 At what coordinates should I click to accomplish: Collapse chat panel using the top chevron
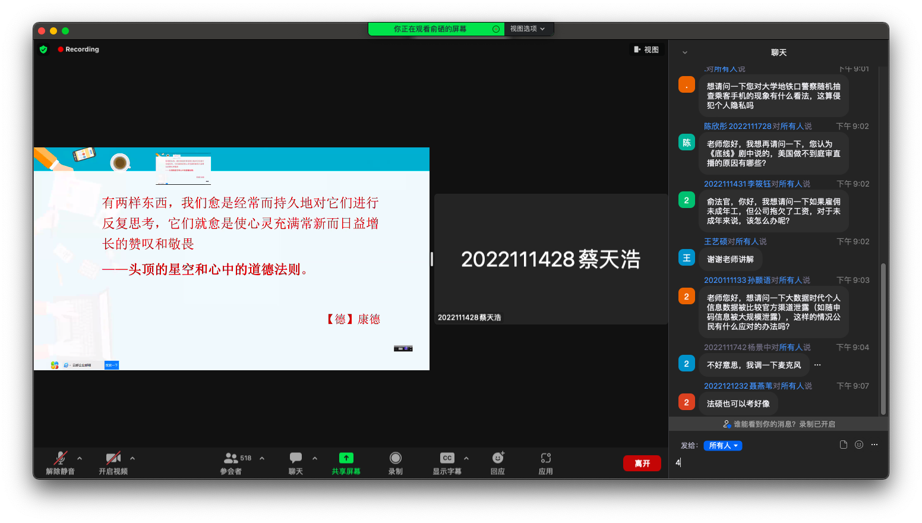[x=685, y=53]
